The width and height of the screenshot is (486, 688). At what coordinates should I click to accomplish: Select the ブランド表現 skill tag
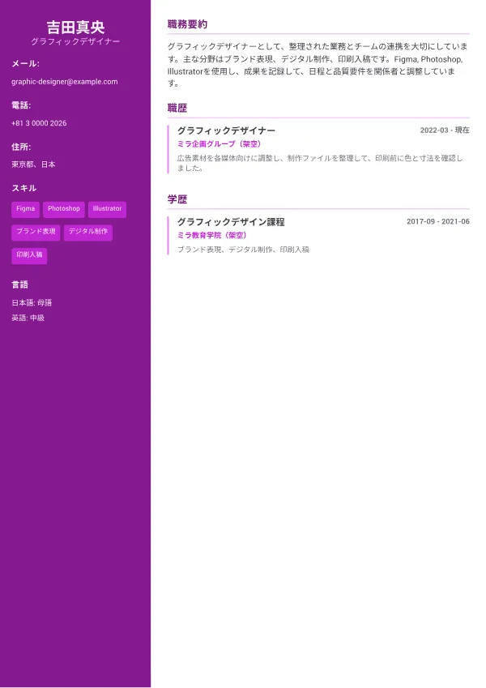pyautogui.click(x=36, y=233)
